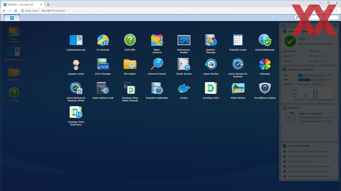Viewport: 341px width, 191px height.
Task: Open a new browser tab
Action: click(x=48, y=4)
